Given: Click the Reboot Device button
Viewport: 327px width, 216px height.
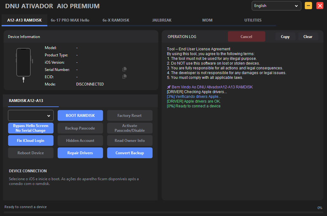Looking at the screenshot, I should (31, 153).
